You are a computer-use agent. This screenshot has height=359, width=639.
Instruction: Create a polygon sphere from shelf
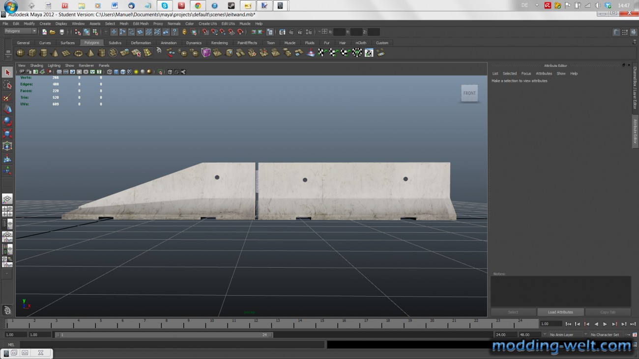[21, 53]
